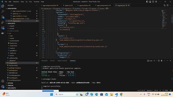
Task: Expand the node_modules folder
Action: pos(22,31)
